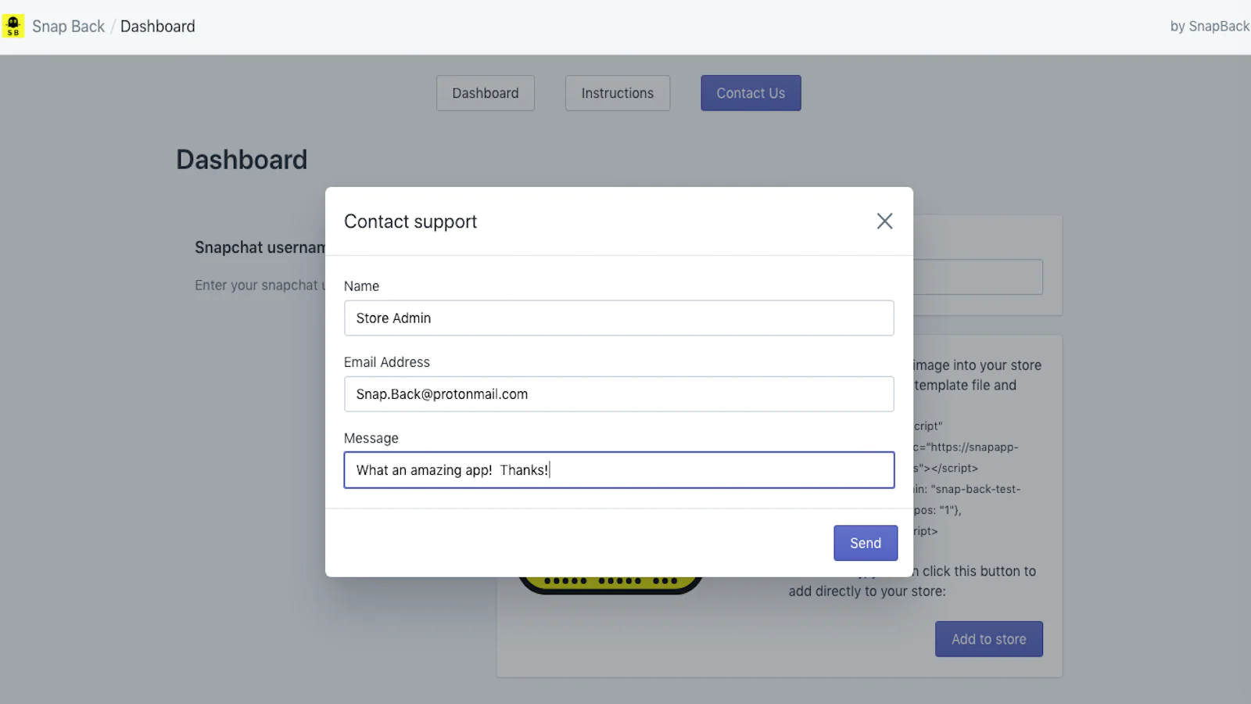Click the Contact support dialog title

[x=410, y=222]
